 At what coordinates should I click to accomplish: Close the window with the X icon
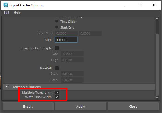[x=154, y=5]
